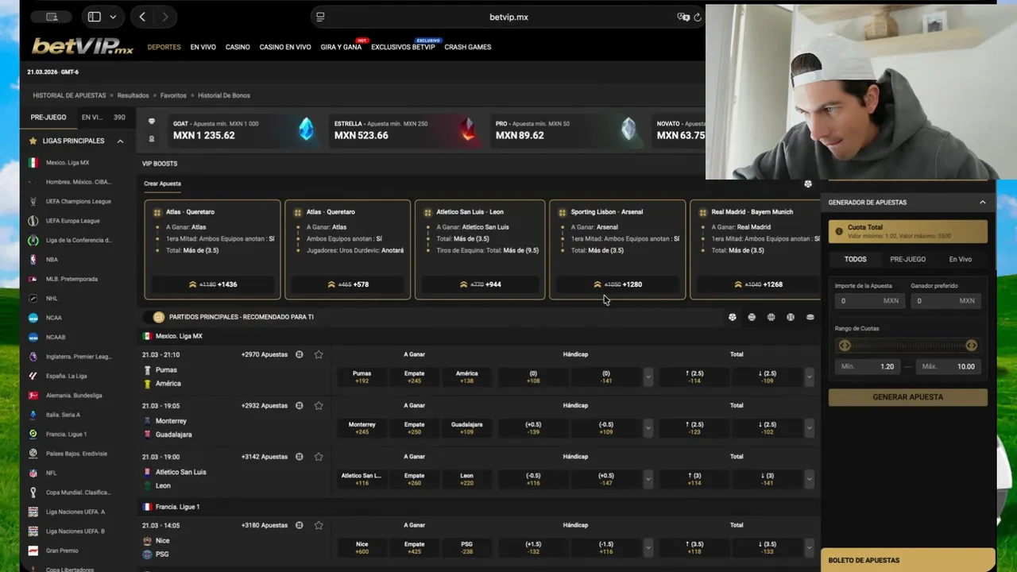Open HISTORIAL DE APUESTAS link
Viewport: 1017px width, 572px height.
point(69,95)
